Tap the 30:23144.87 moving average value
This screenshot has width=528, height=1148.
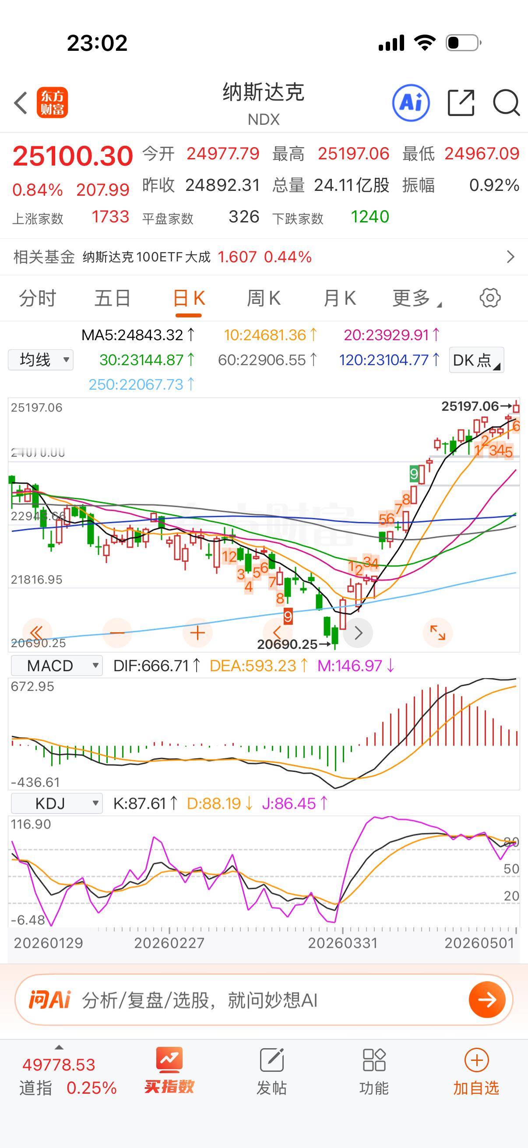pyautogui.click(x=147, y=359)
